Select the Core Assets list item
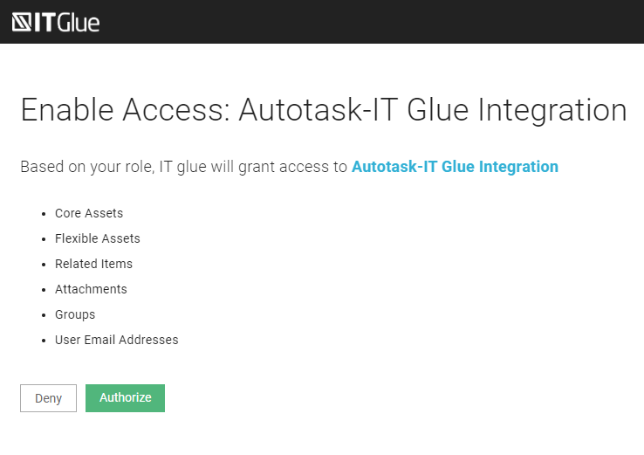This screenshot has width=644, height=455. pos(89,213)
